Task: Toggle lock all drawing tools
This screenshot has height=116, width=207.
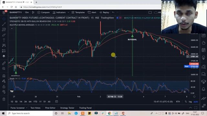Action: coord(4,86)
